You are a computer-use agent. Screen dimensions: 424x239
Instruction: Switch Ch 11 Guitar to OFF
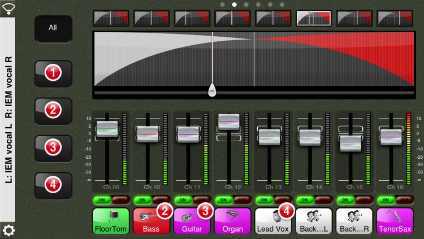point(201,200)
